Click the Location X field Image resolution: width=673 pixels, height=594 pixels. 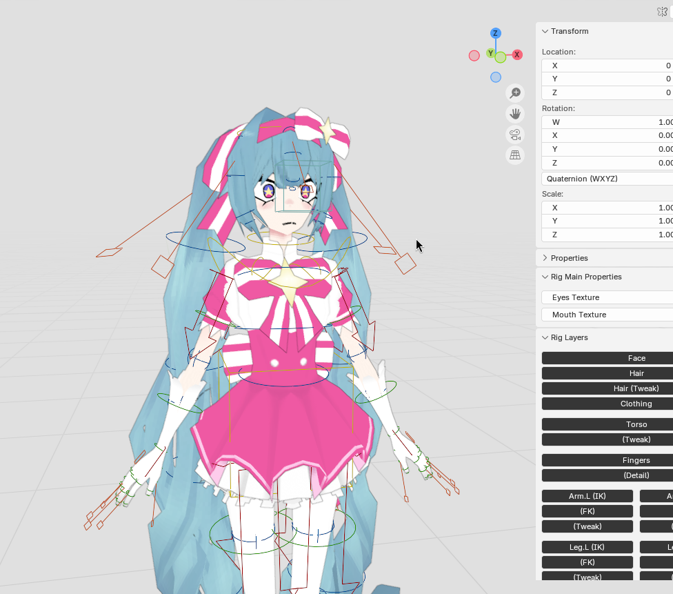coord(607,66)
